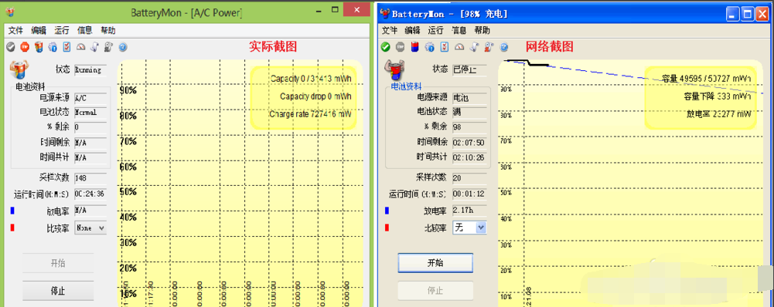Click the checklist icon in right window toolbar
The height and width of the screenshot is (307, 774).
445,47
